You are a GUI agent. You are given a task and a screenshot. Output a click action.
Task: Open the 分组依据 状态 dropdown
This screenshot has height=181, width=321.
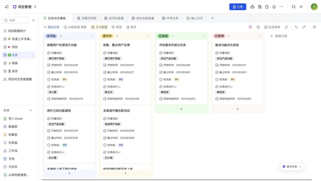[x=75, y=27]
